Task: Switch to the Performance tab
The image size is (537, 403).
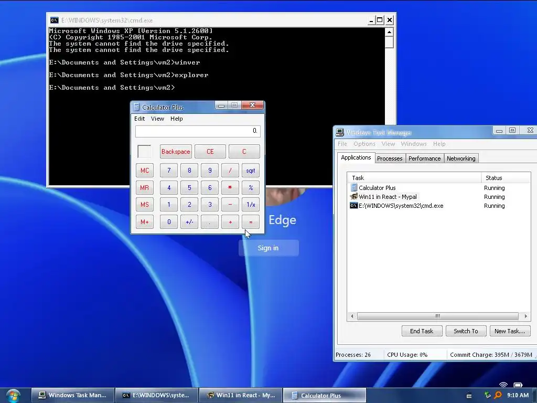Action: tap(424, 158)
